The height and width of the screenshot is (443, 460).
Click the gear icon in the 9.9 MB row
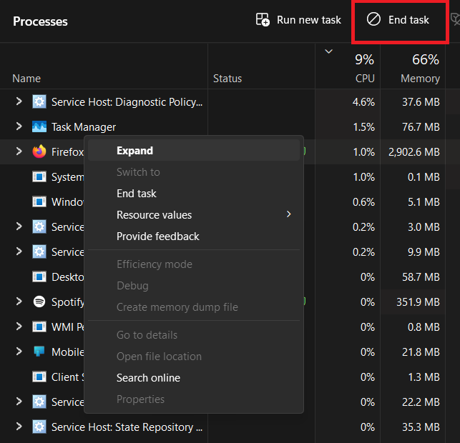point(39,252)
